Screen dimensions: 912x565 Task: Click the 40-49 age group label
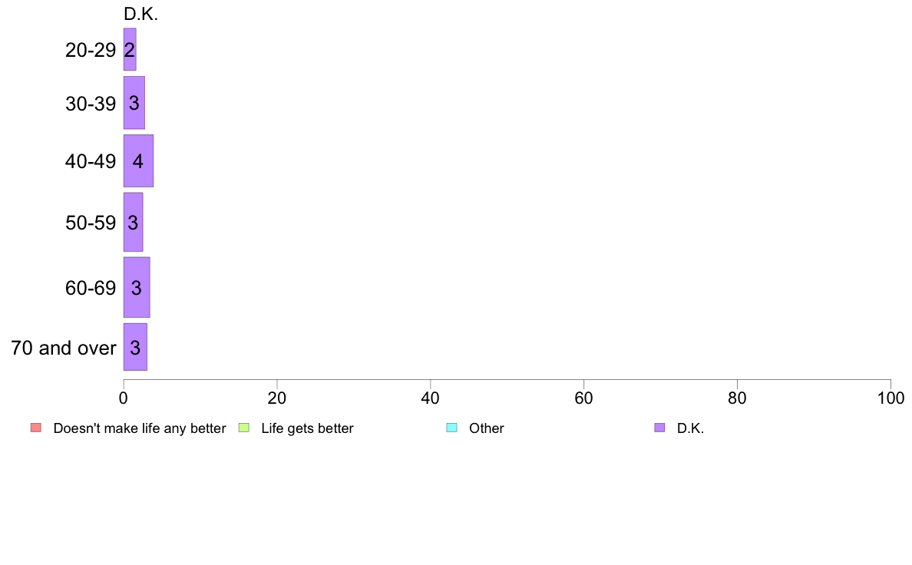coord(91,161)
